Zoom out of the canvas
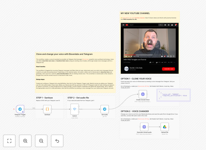The height and width of the screenshot is (150, 206). tap(41, 141)
